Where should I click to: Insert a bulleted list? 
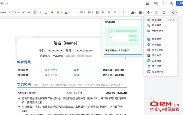(x=81, y=12)
